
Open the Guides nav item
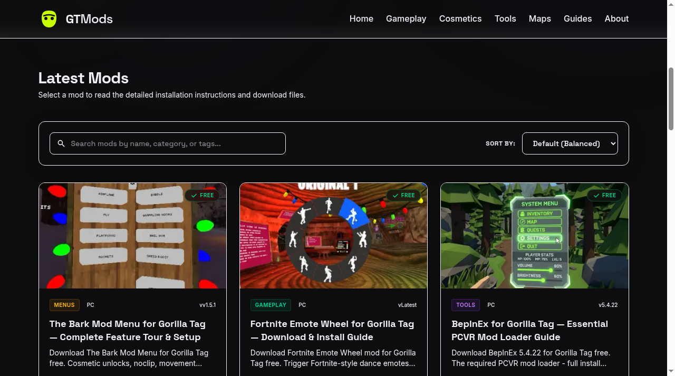577,18
